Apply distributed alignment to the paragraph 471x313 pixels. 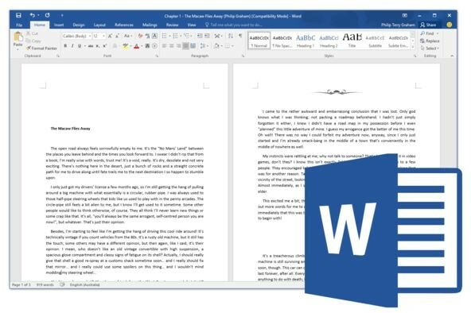pos(193,46)
